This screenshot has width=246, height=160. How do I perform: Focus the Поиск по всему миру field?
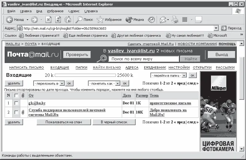point(143,59)
